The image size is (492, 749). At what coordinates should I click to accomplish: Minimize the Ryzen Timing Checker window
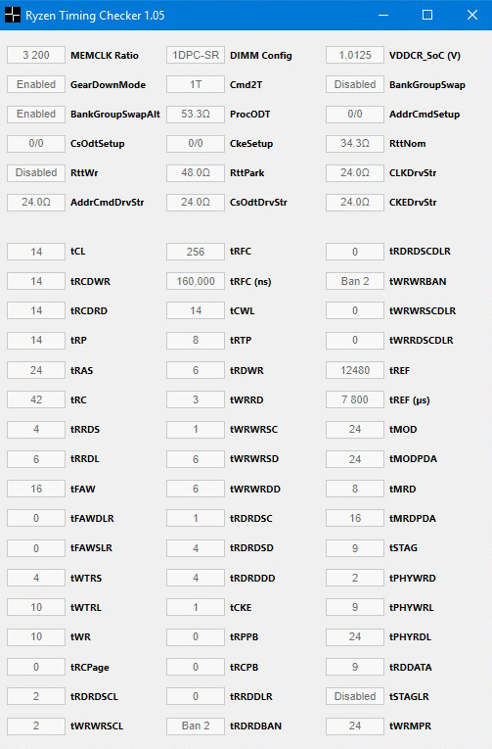(x=383, y=15)
